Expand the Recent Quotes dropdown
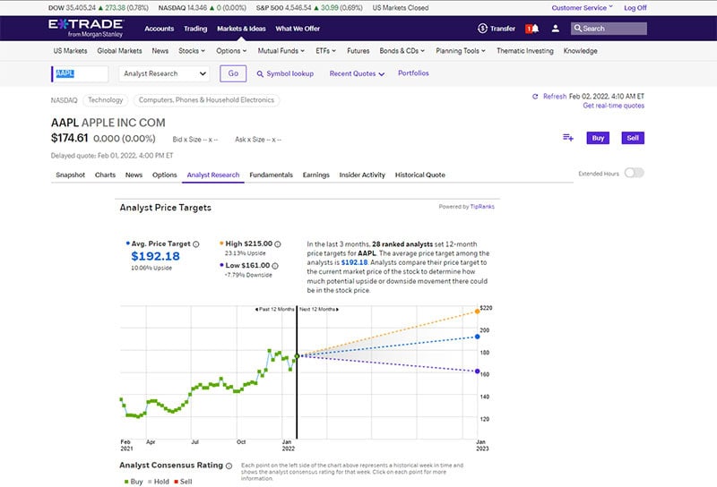This screenshot has width=717, height=487. (x=356, y=73)
